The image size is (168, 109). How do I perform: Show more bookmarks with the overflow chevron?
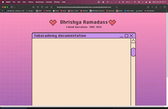point(166,11)
